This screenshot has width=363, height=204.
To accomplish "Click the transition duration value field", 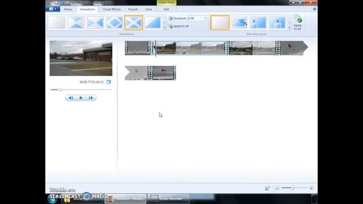I will tap(195, 18).
